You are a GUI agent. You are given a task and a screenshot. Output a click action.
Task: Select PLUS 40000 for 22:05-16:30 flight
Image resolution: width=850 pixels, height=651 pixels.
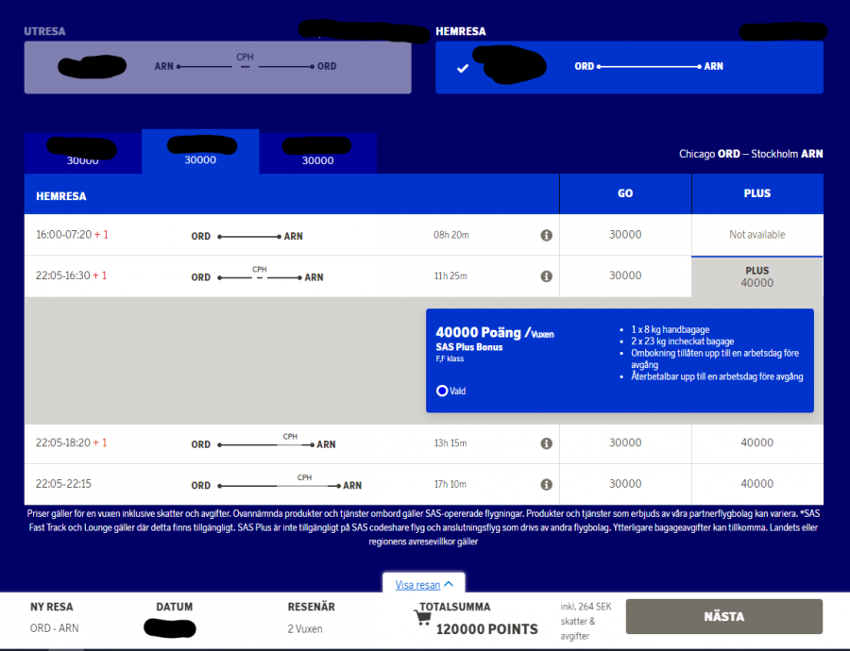[x=756, y=276]
